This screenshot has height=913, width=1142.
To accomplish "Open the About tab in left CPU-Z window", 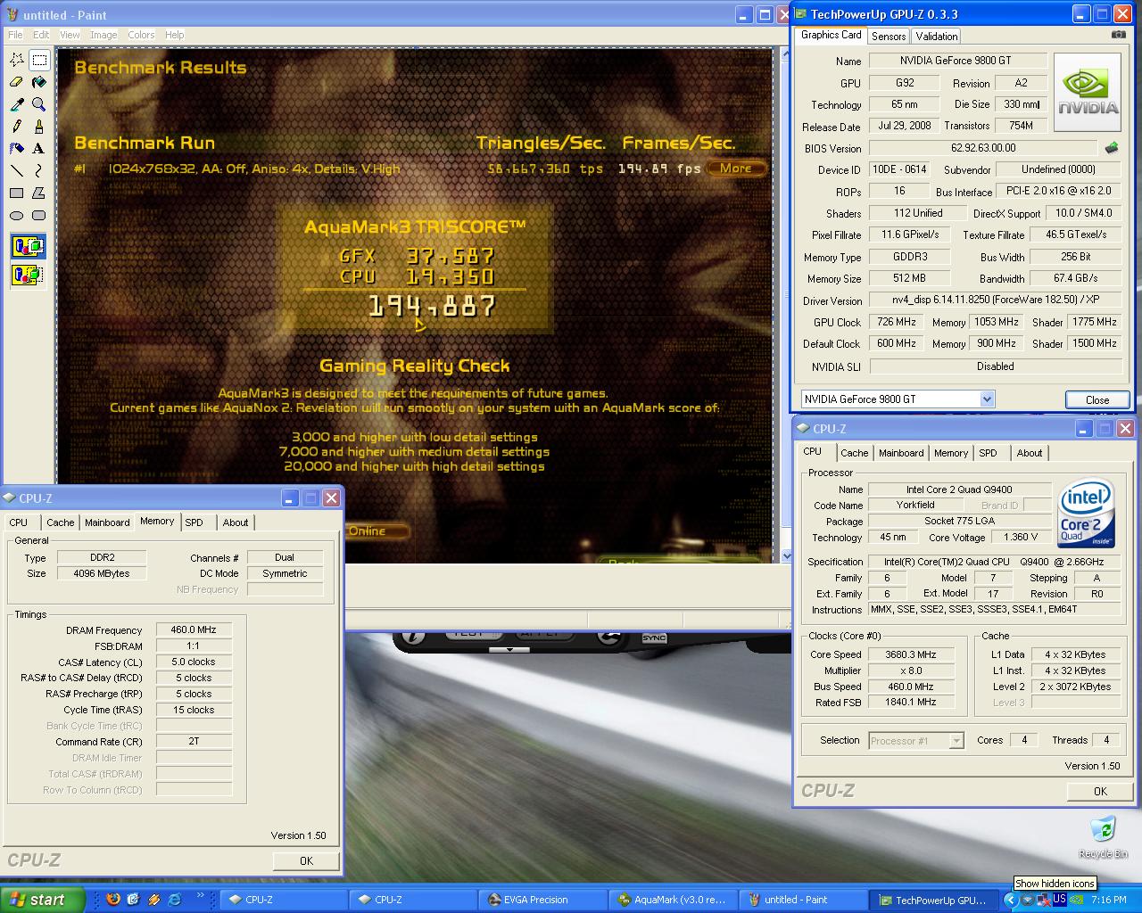I will pos(236,522).
